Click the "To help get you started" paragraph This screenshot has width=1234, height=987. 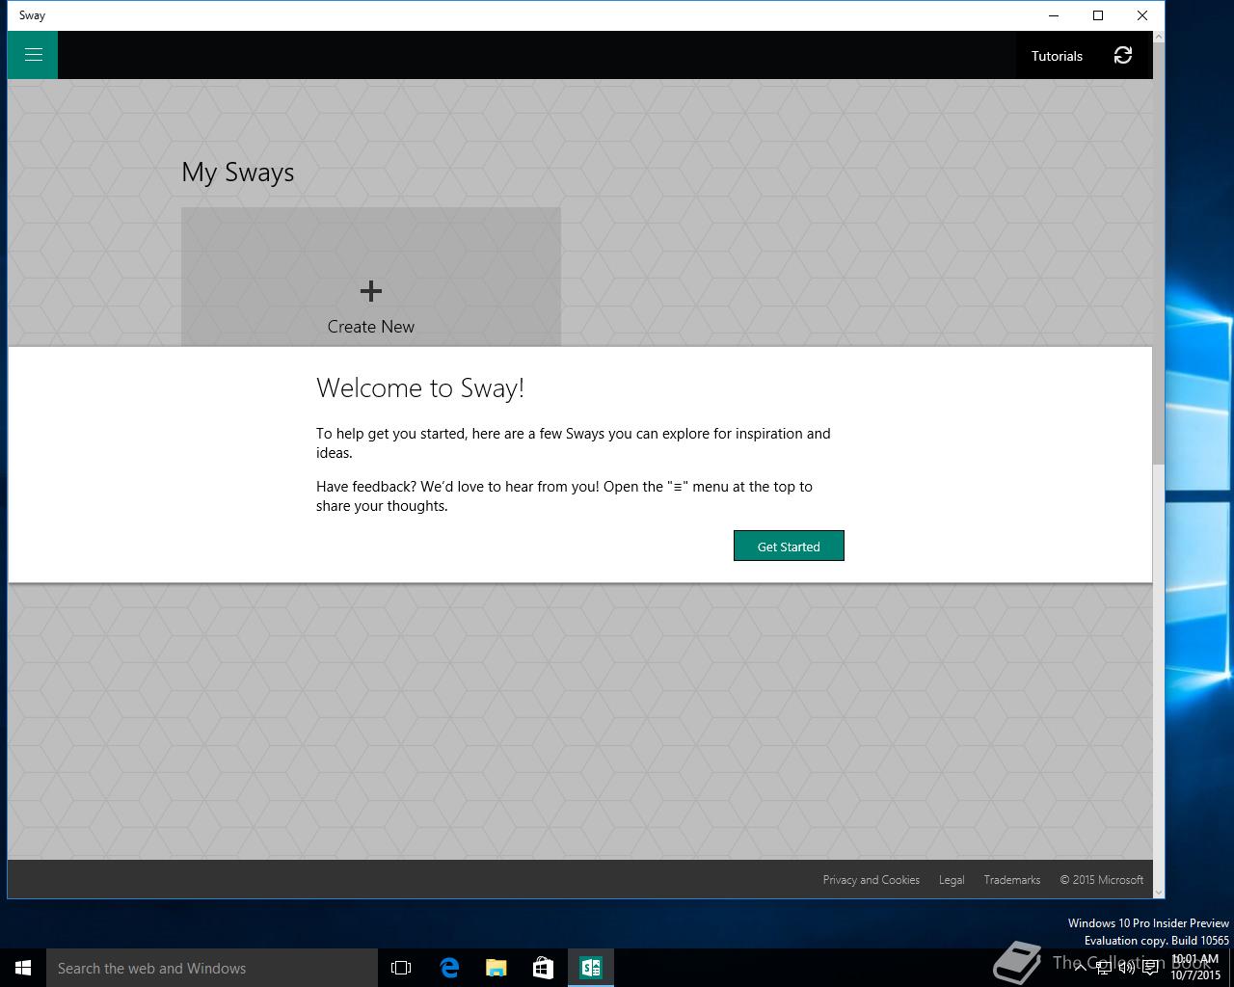(574, 443)
